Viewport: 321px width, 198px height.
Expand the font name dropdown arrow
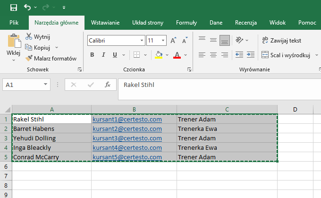point(142,40)
